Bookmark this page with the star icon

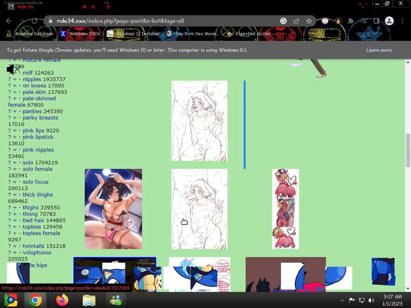click(309, 21)
